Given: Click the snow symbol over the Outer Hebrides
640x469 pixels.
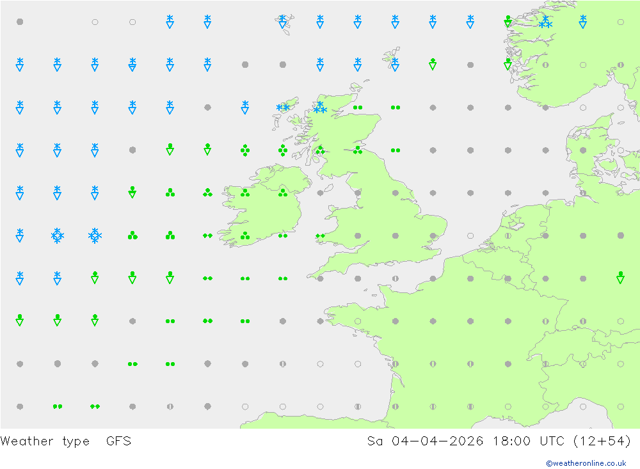Looking at the screenshot, I should (x=282, y=107).
